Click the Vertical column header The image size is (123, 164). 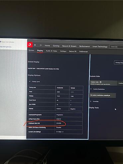(73, 88)
